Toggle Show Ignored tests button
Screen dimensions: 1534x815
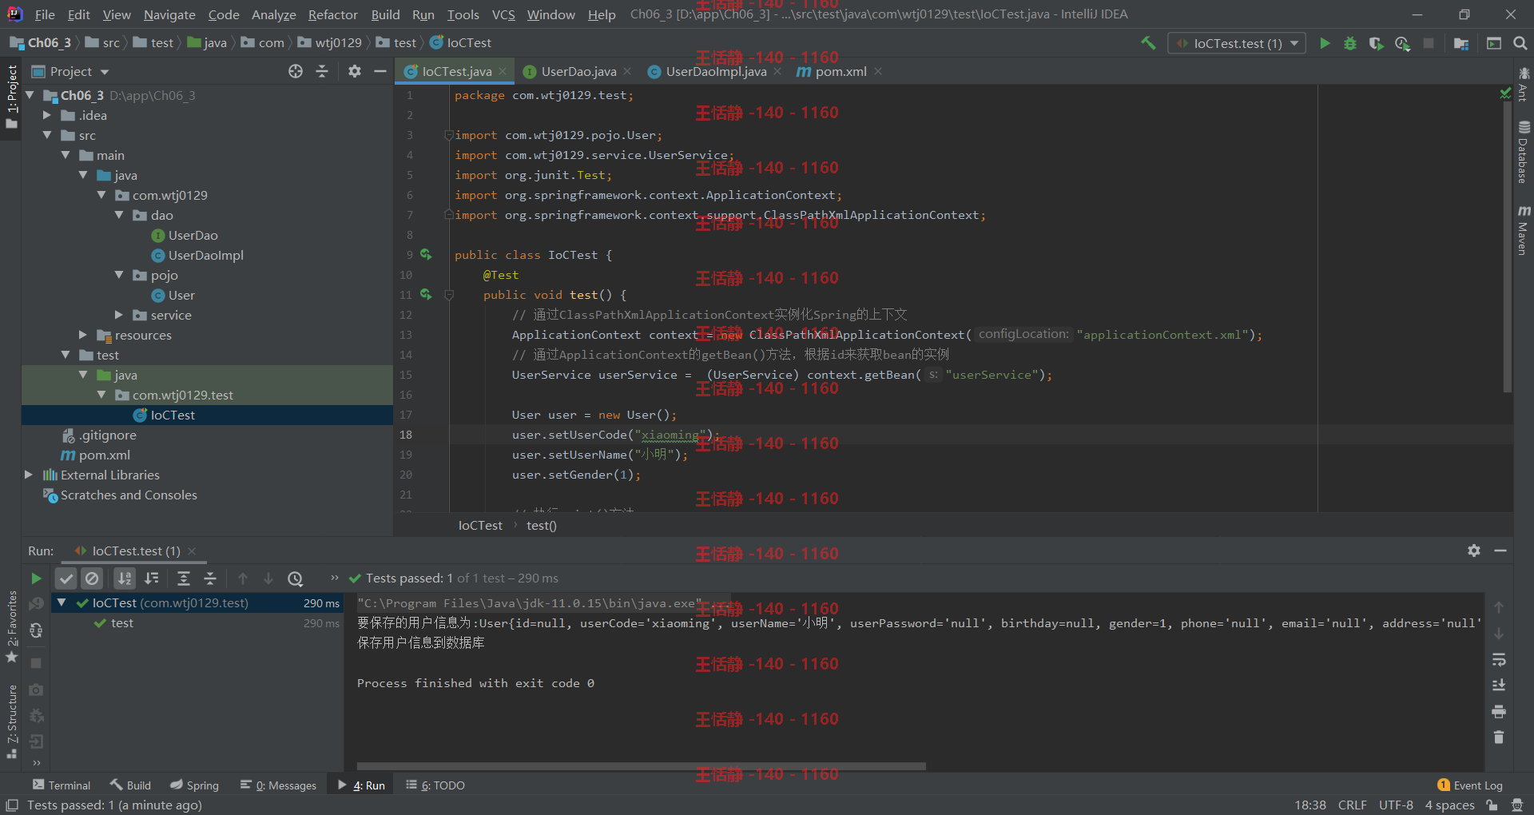(93, 578)
